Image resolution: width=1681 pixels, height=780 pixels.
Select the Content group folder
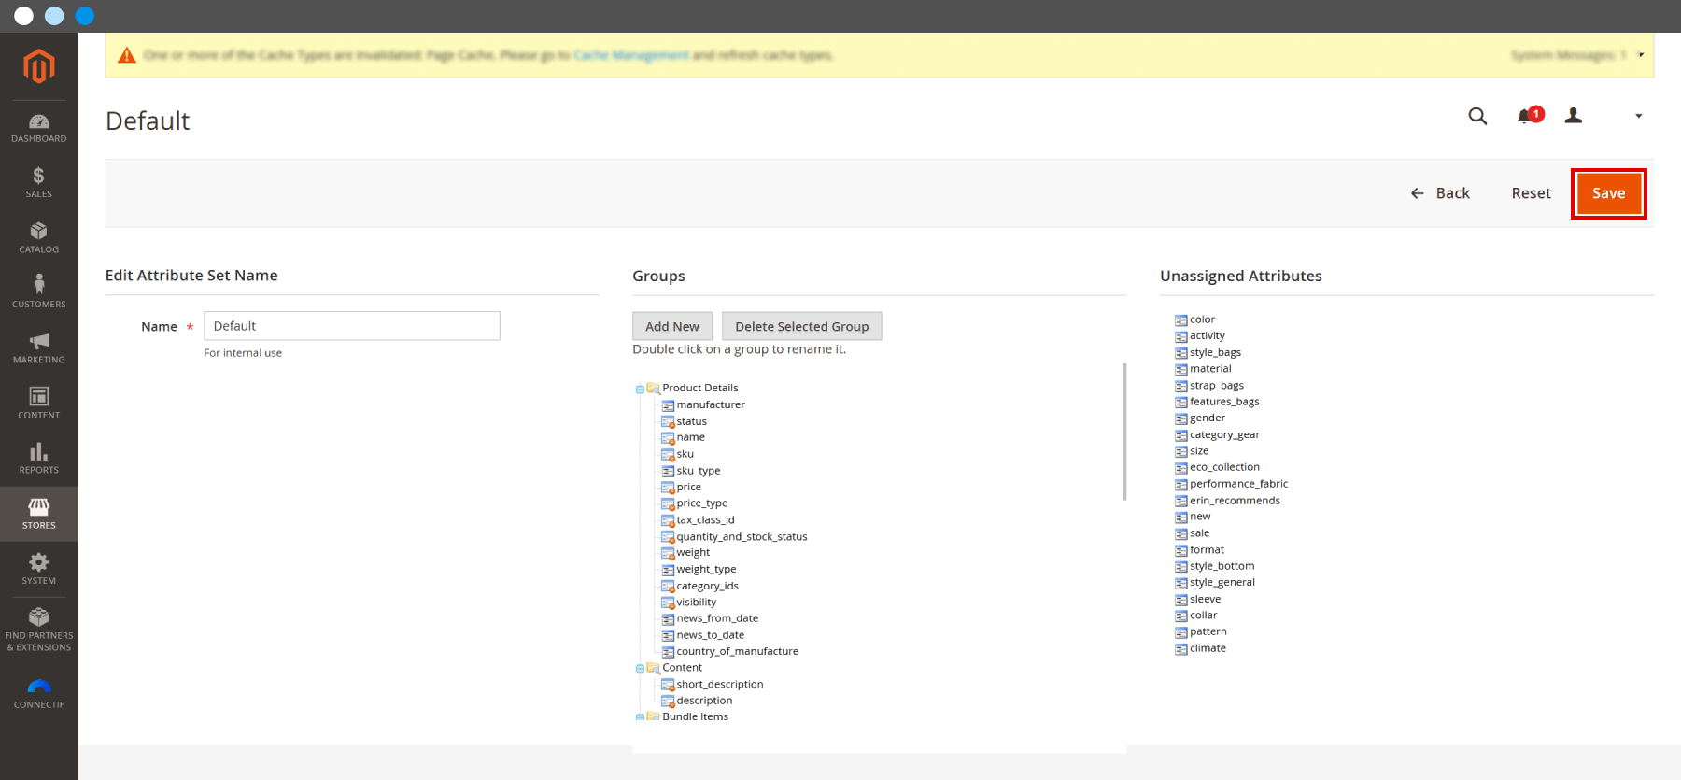[683, 668]
